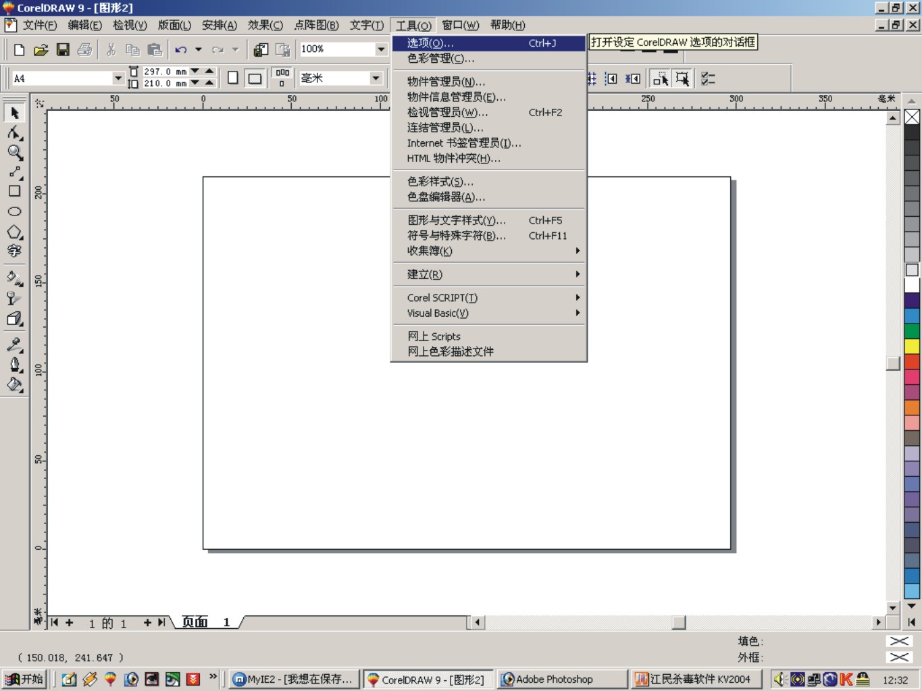922x691 pixels.
Task: Expand the 建立(R) submenu
Action: (488, 274)
